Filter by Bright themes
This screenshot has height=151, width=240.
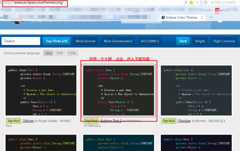point(200,41)
